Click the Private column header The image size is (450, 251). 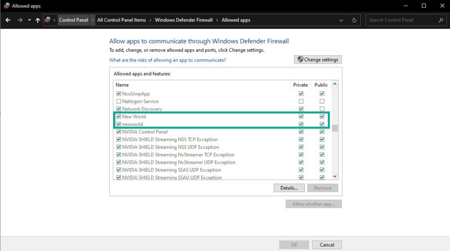[x=301, y=85]
